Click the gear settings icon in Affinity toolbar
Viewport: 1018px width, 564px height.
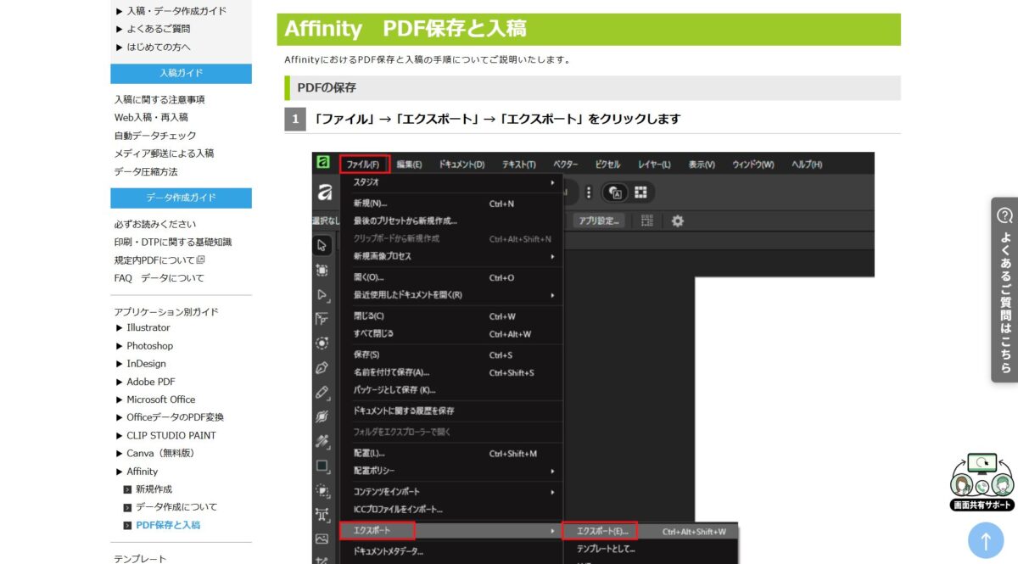pyautogui.click(x=678, y=221)
